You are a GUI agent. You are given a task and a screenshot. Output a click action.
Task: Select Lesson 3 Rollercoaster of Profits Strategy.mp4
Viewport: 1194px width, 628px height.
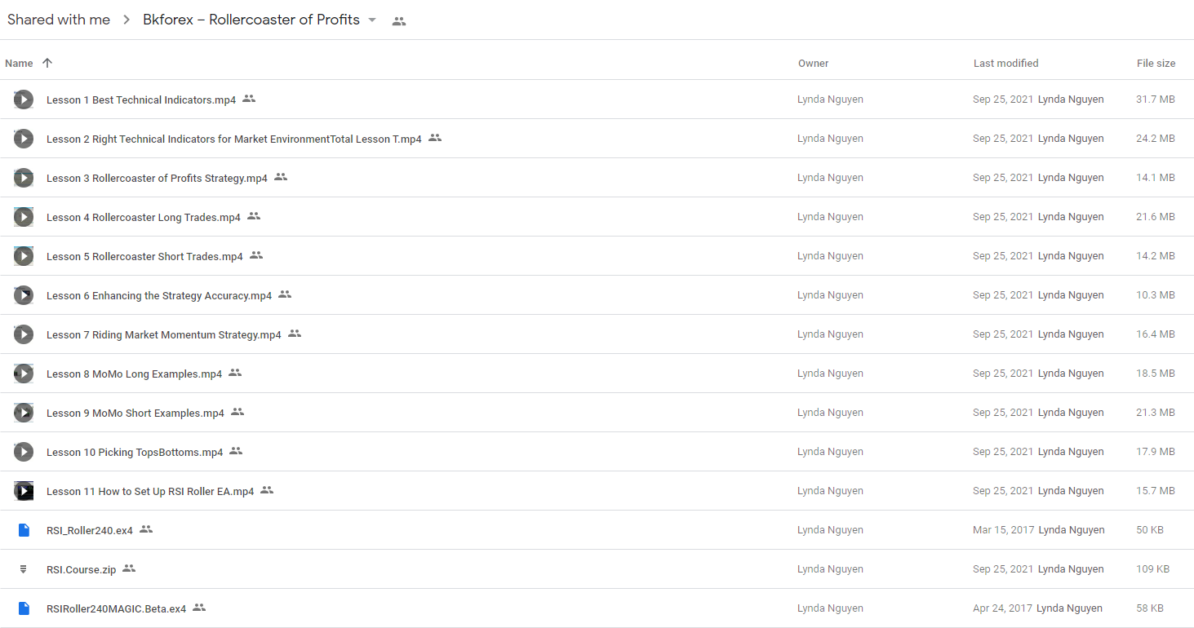tap(157, 178)
